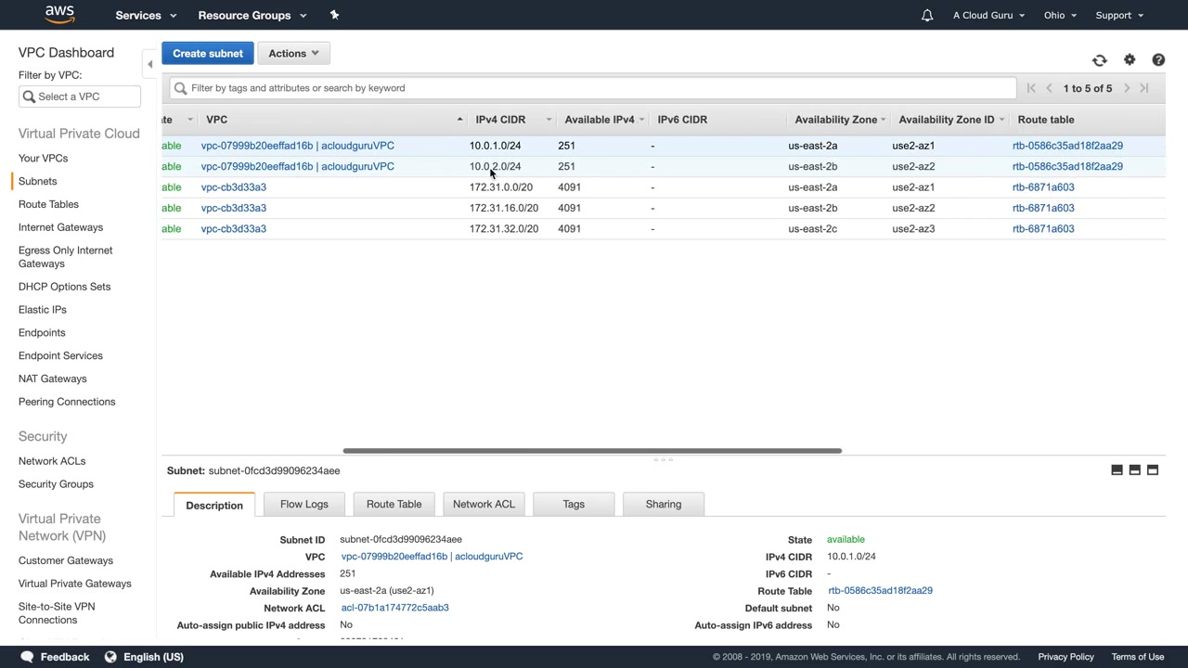Click the Create subnet button
This screenshot has width=1188, height=668.
pos(208,54)
